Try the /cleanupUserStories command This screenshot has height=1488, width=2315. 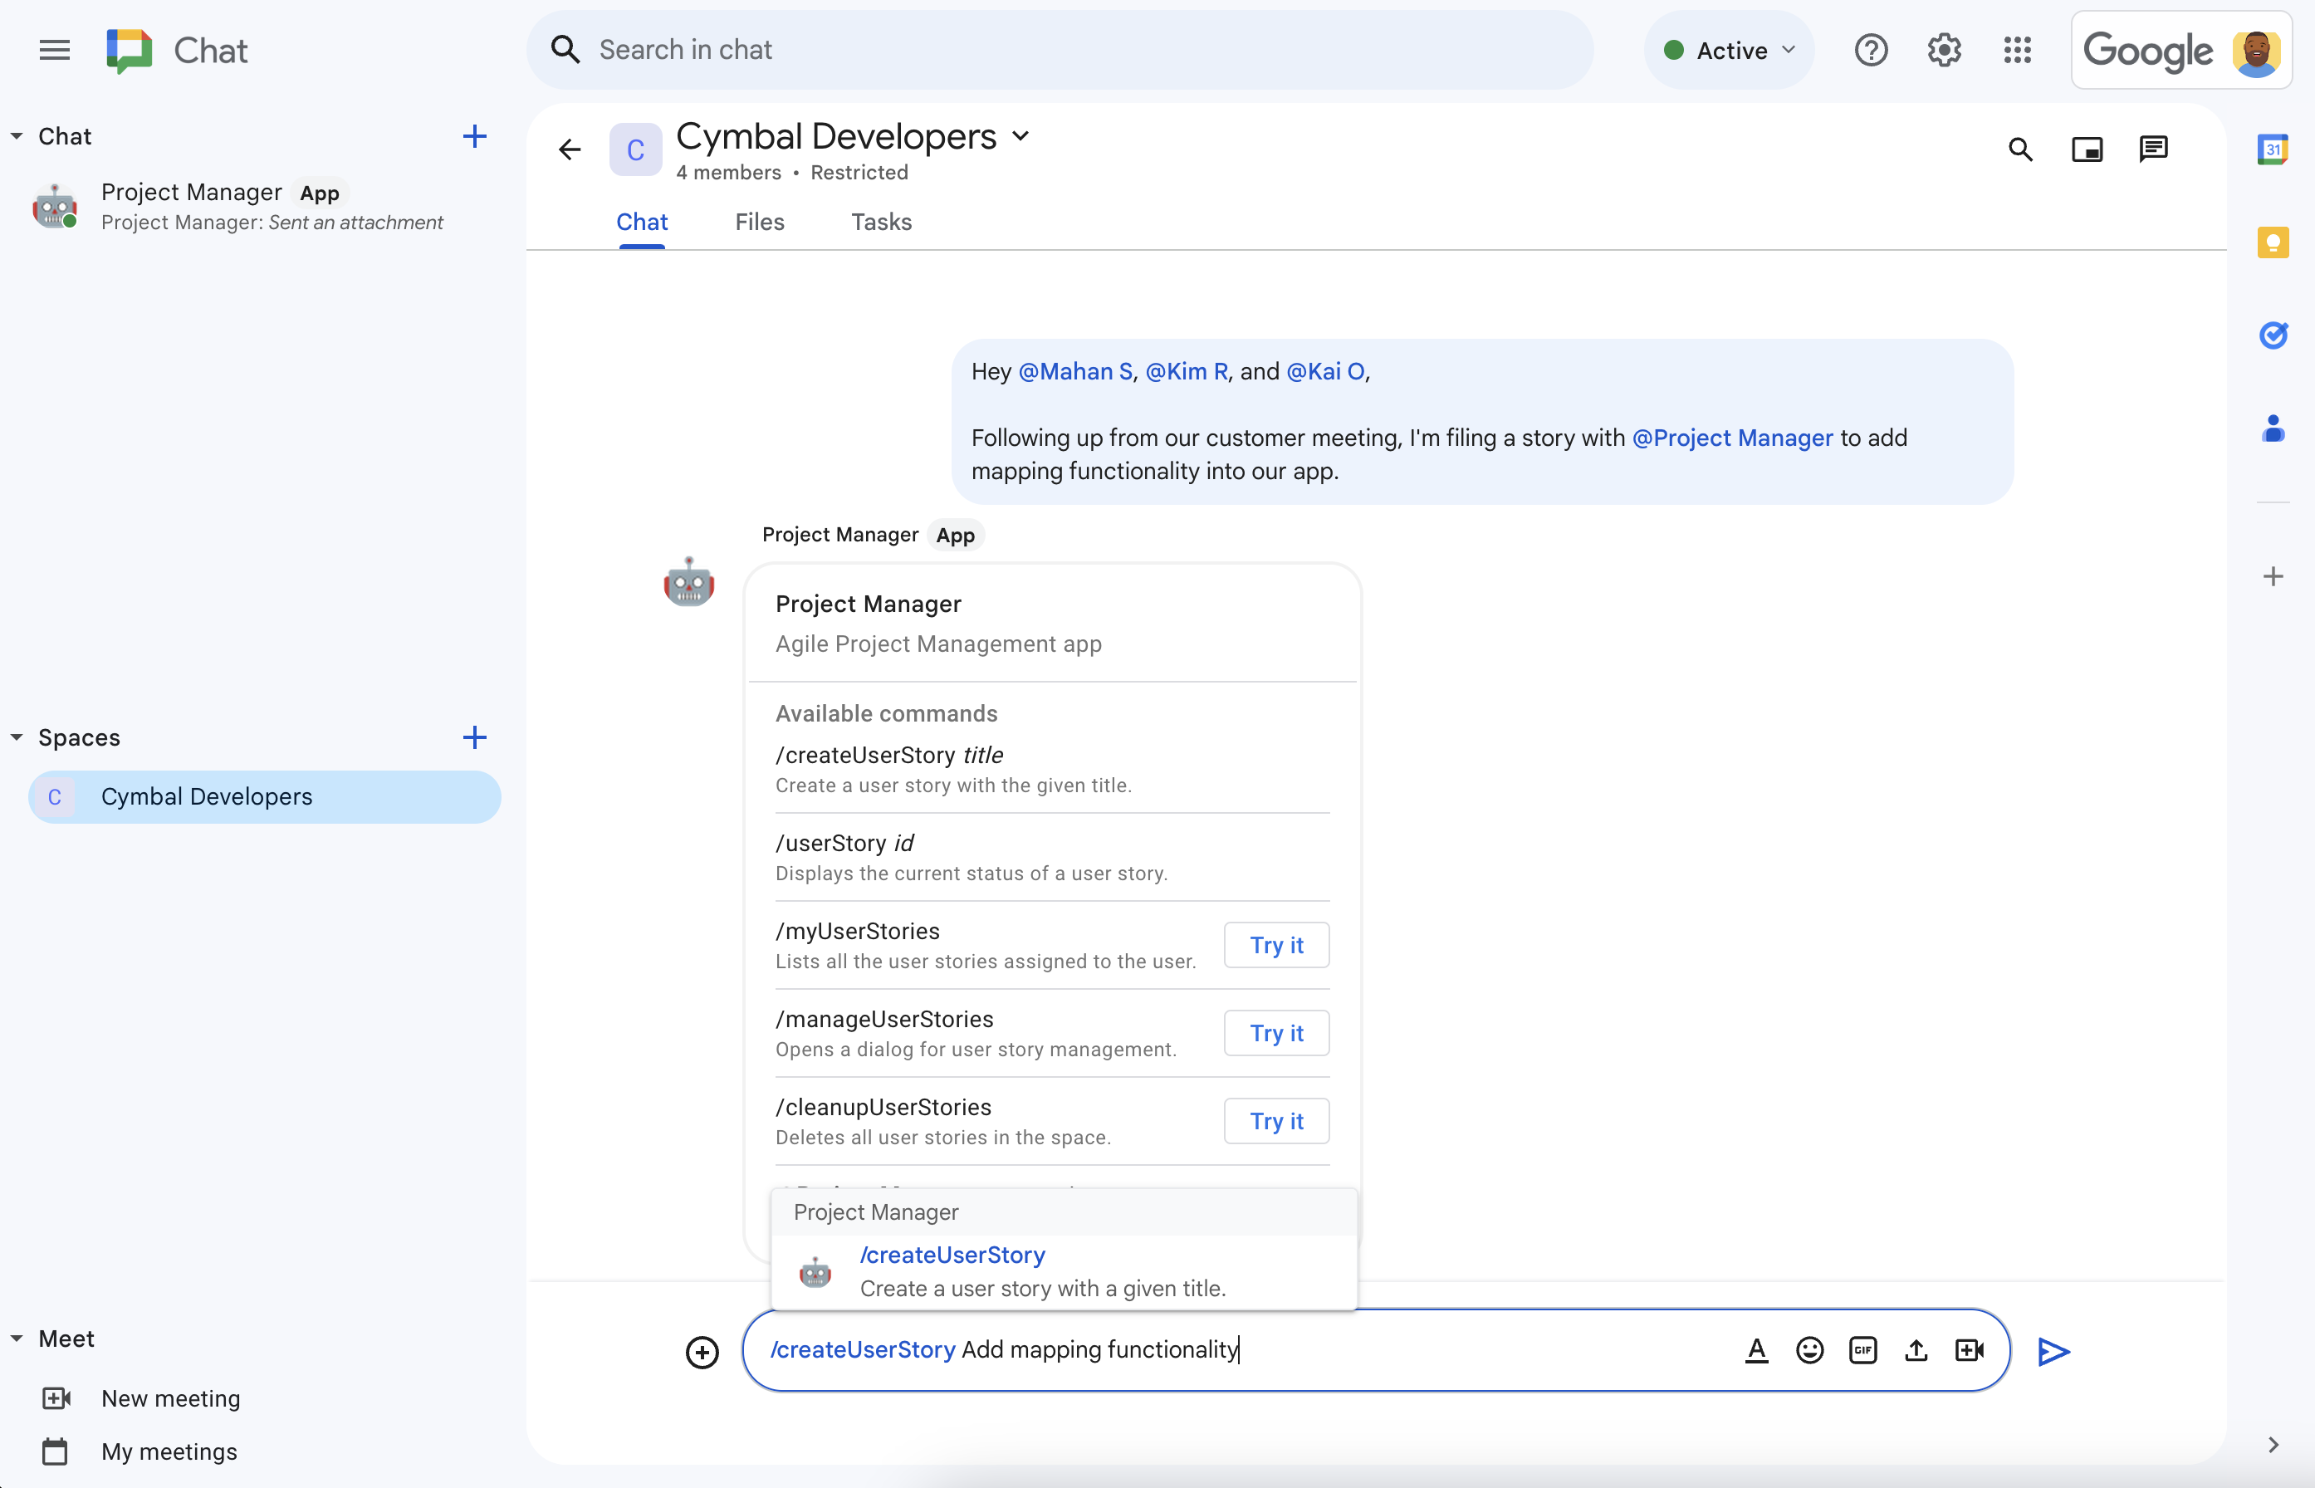coord(1275,1120)
